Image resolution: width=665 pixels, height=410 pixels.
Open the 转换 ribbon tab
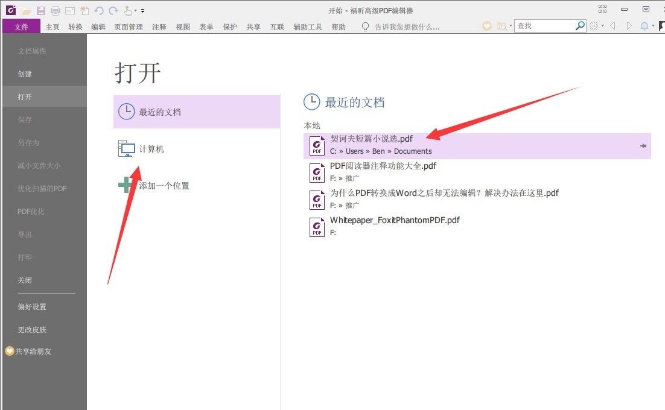point(75,27)
